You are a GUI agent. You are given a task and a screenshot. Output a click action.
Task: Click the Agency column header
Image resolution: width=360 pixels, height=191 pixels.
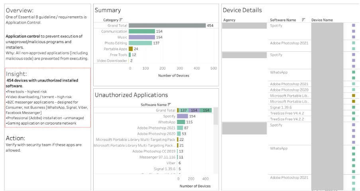[229, 20]
